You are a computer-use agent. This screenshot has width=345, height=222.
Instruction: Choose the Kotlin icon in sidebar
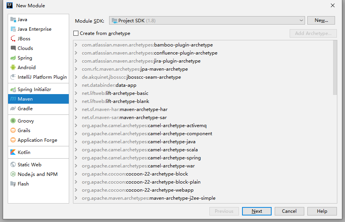point(13,152)
